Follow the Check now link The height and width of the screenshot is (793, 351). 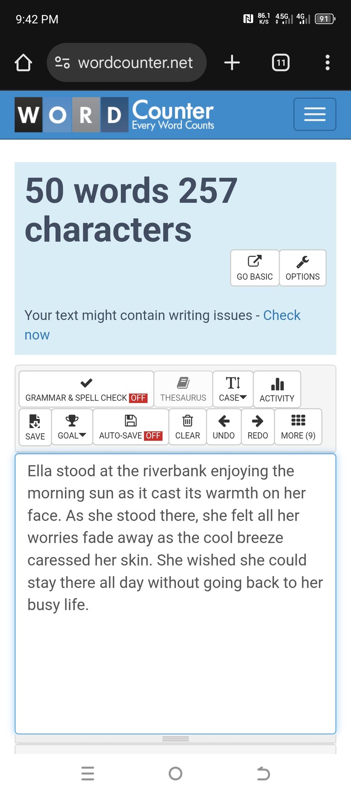pos(162,325)
